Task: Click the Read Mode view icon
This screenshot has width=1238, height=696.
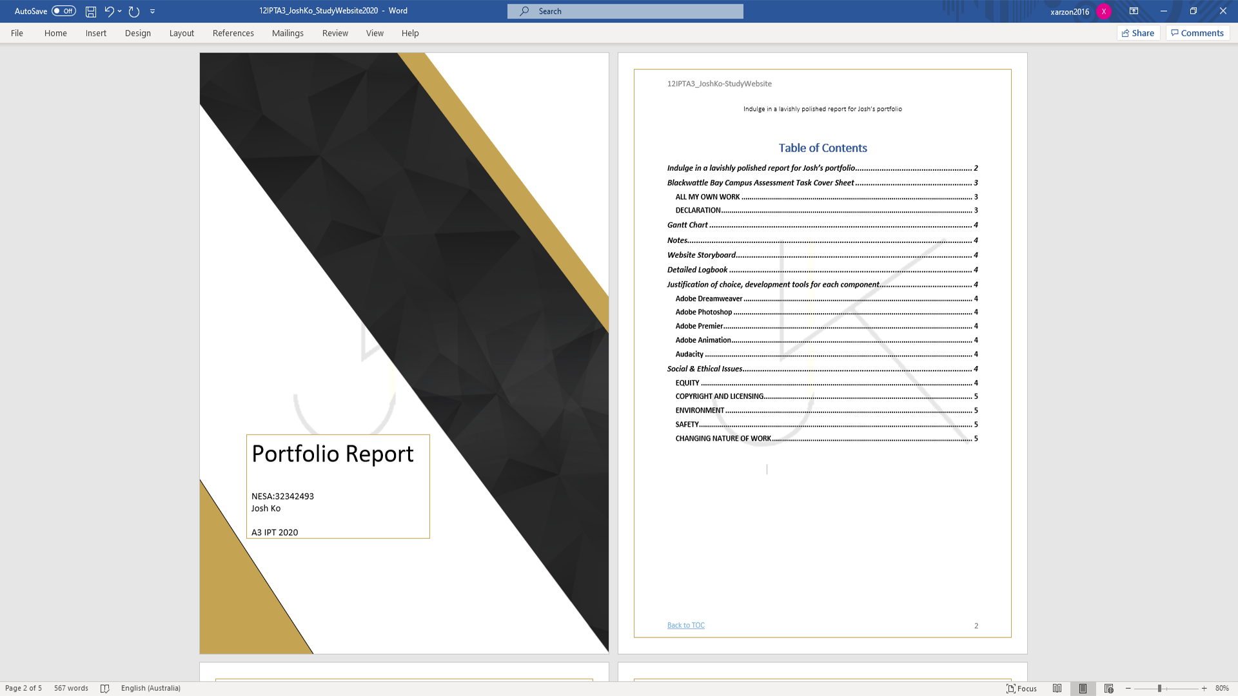Action: click(1057, 688)
